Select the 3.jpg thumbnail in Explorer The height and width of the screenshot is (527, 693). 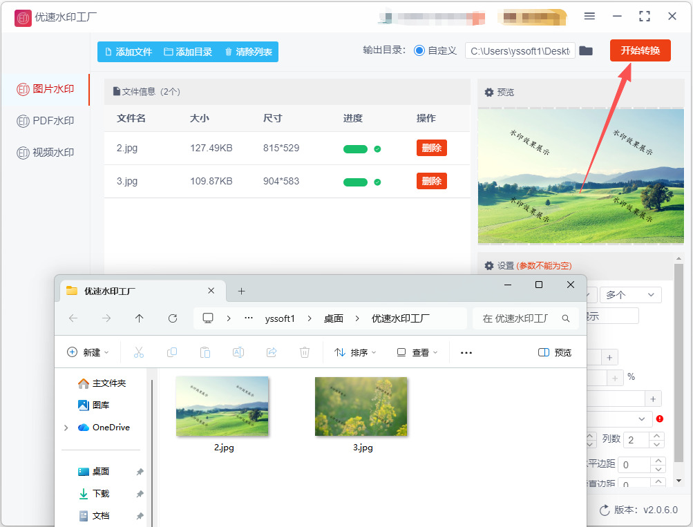point(361,407)
